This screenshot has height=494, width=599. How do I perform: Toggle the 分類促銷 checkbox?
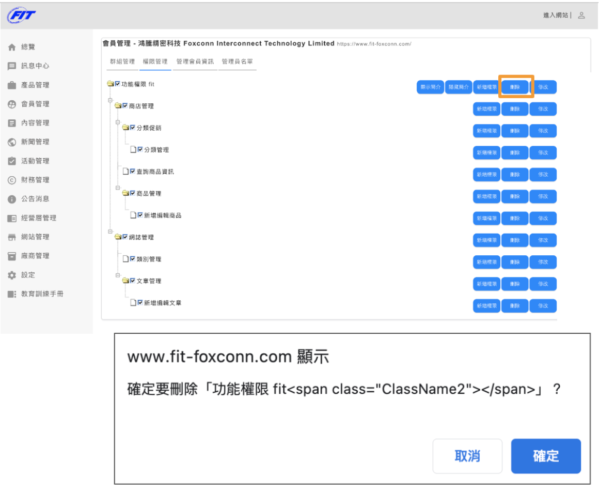click(133, 127)
